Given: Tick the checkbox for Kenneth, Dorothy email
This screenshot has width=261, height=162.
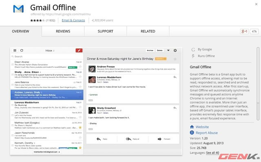Looking at the screenshot, I should coord(13,146).
